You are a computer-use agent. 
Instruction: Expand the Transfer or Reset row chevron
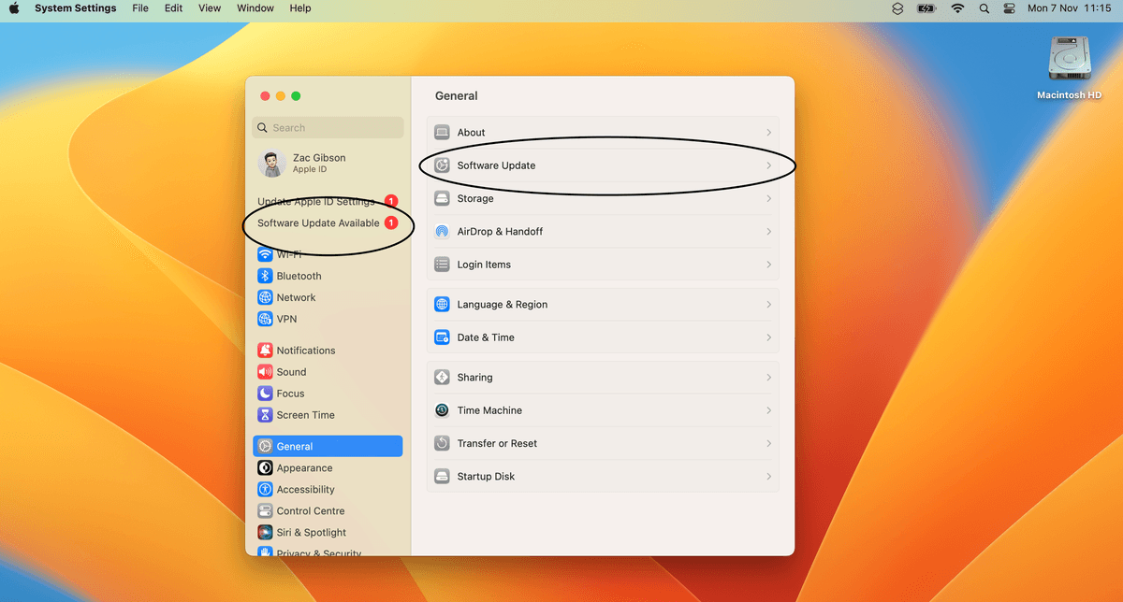[769, 443]
